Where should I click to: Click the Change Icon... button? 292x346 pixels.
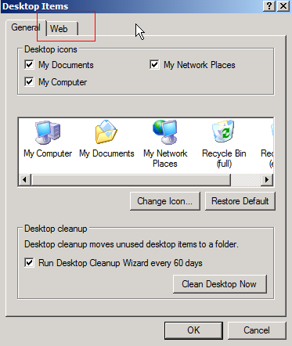(x=165, y=201)
